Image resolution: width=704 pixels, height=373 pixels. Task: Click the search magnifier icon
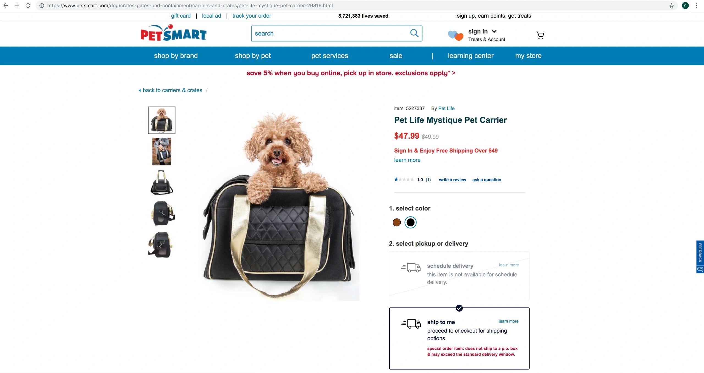pyautogui.click(x=414, y=33)
